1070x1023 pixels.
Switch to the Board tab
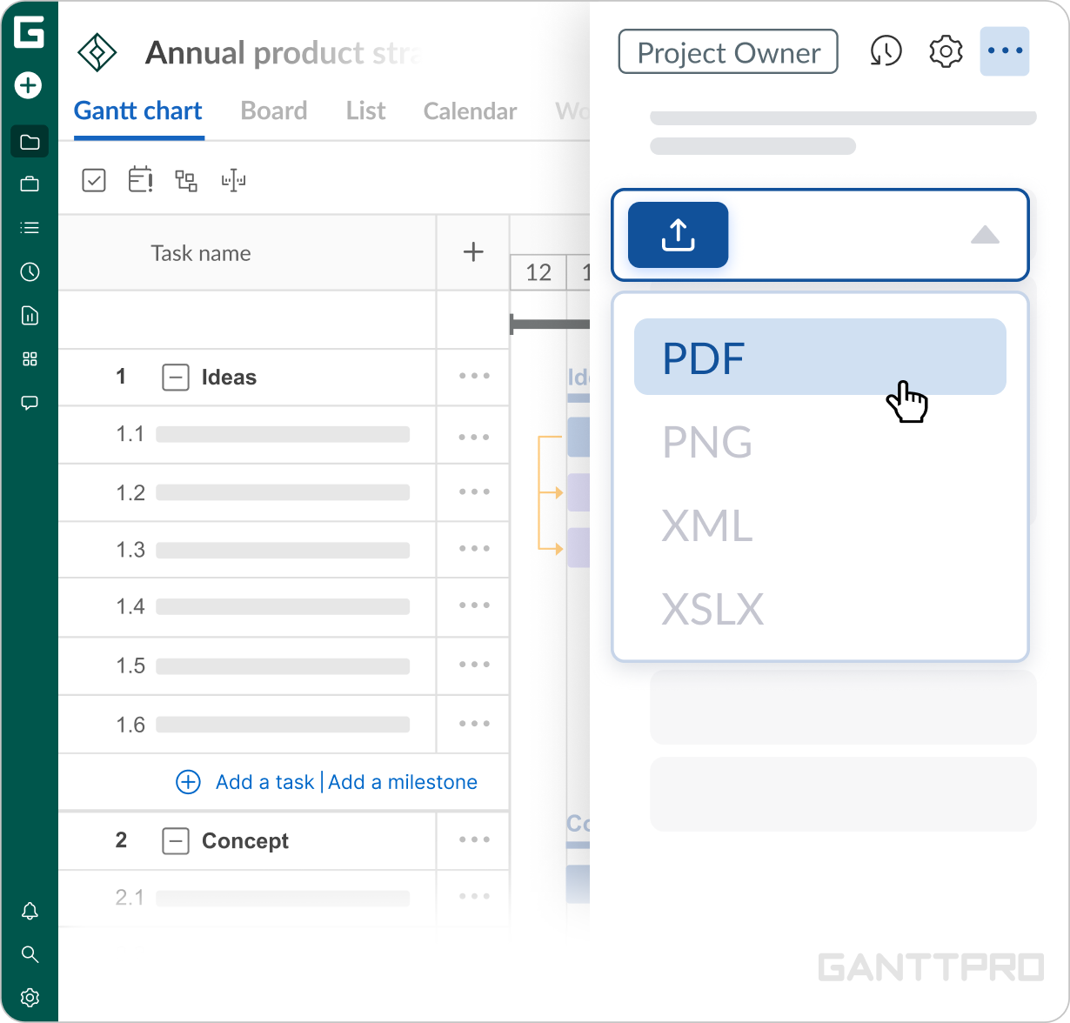pos(273,111)
